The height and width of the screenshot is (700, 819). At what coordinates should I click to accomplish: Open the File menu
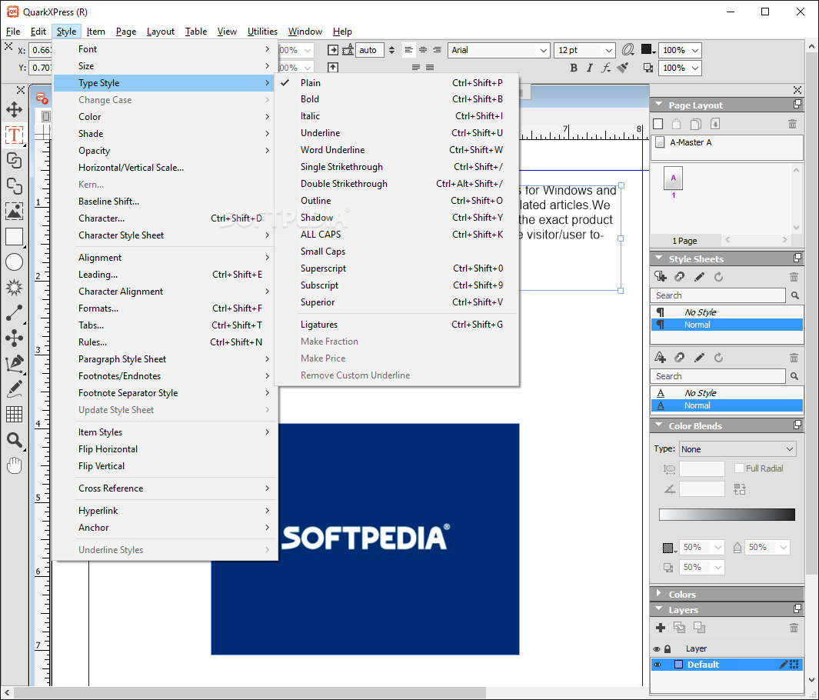coord(12,32)
